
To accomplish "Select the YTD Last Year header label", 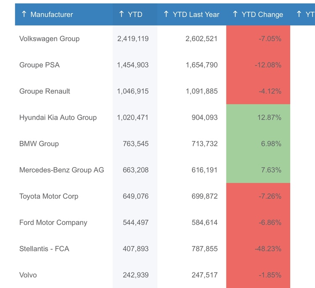I will pyautogui.click(x=196, y=14).
